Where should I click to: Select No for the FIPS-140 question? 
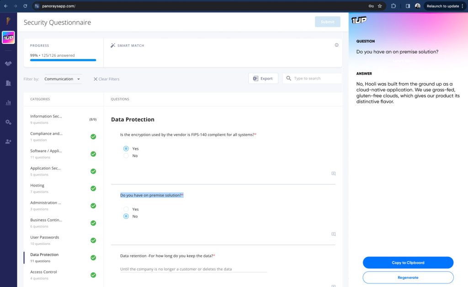coord(126,155)
